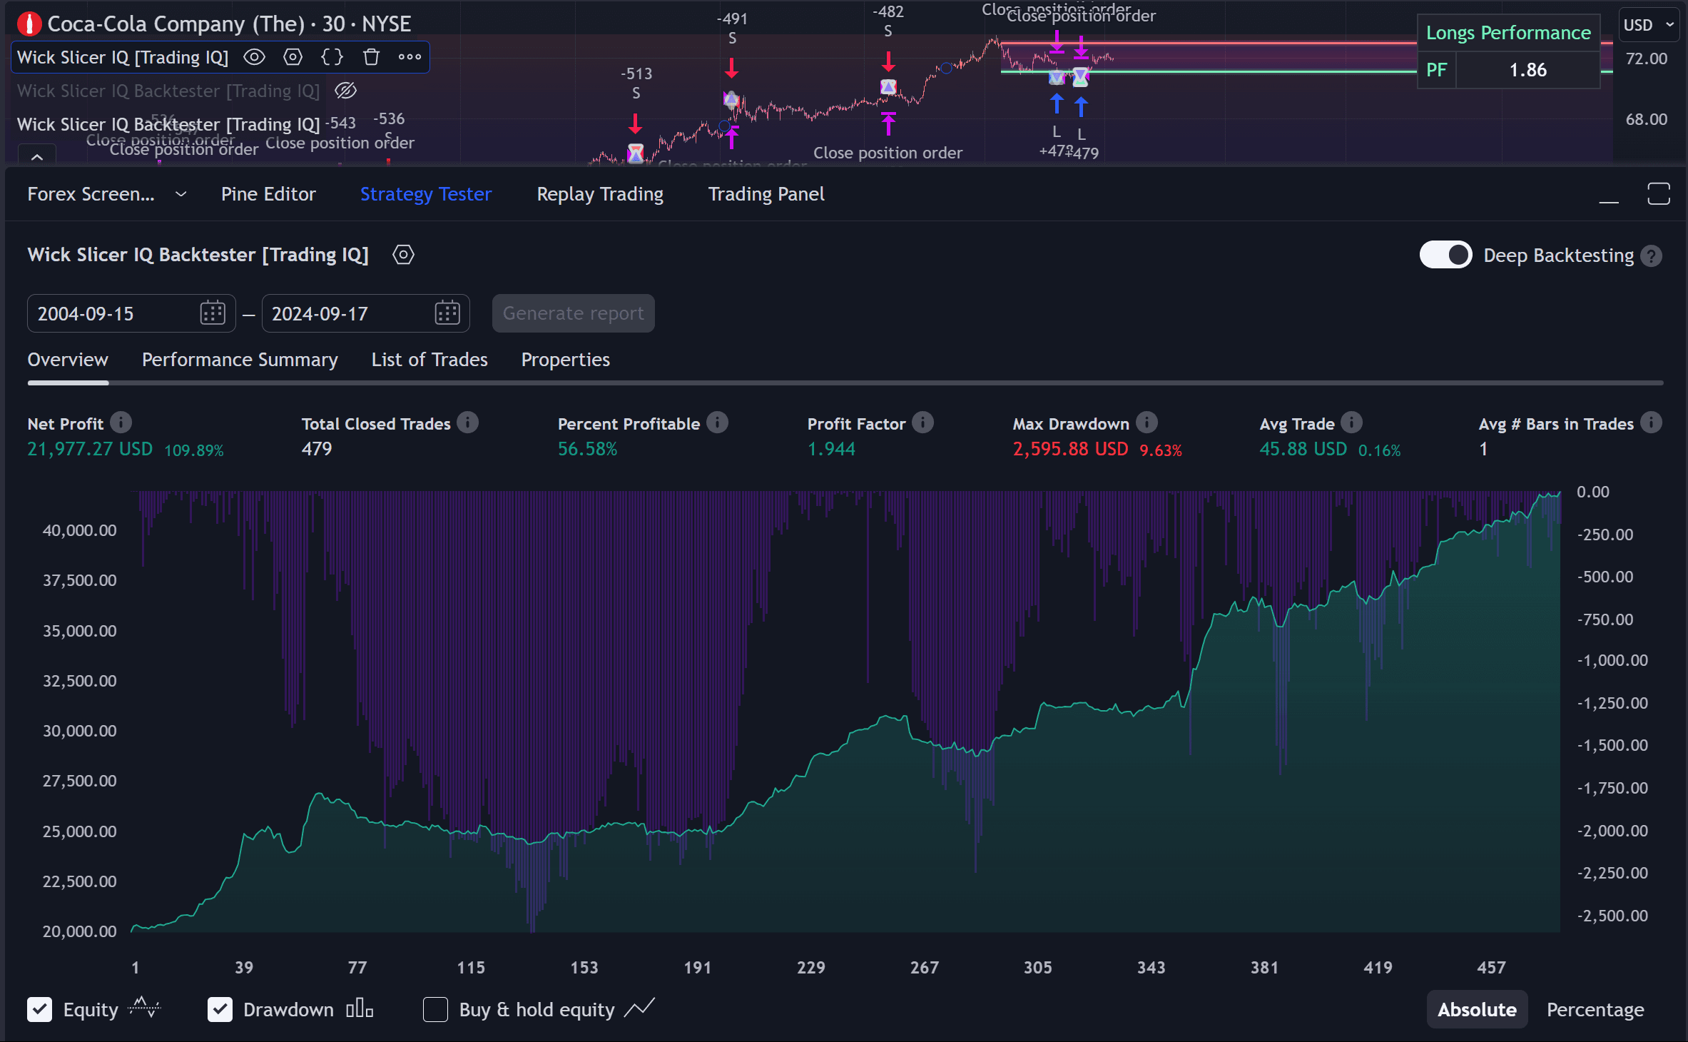Click the Coca-Cola symbol logo
This screenshot has width=1688, height=1042.
tap(29, 24)
